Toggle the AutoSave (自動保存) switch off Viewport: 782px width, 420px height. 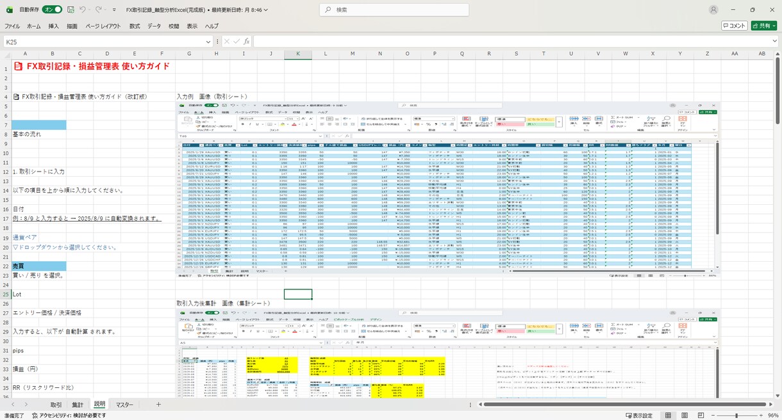(52, 10)
